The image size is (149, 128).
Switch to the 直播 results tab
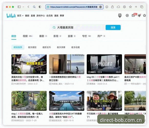72,36
